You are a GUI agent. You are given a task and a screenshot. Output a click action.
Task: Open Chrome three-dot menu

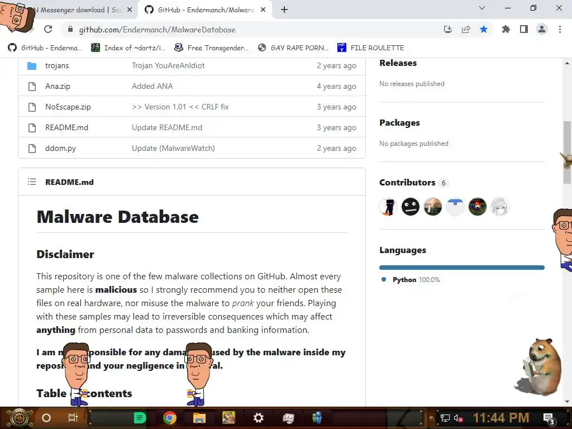point(560,29)
